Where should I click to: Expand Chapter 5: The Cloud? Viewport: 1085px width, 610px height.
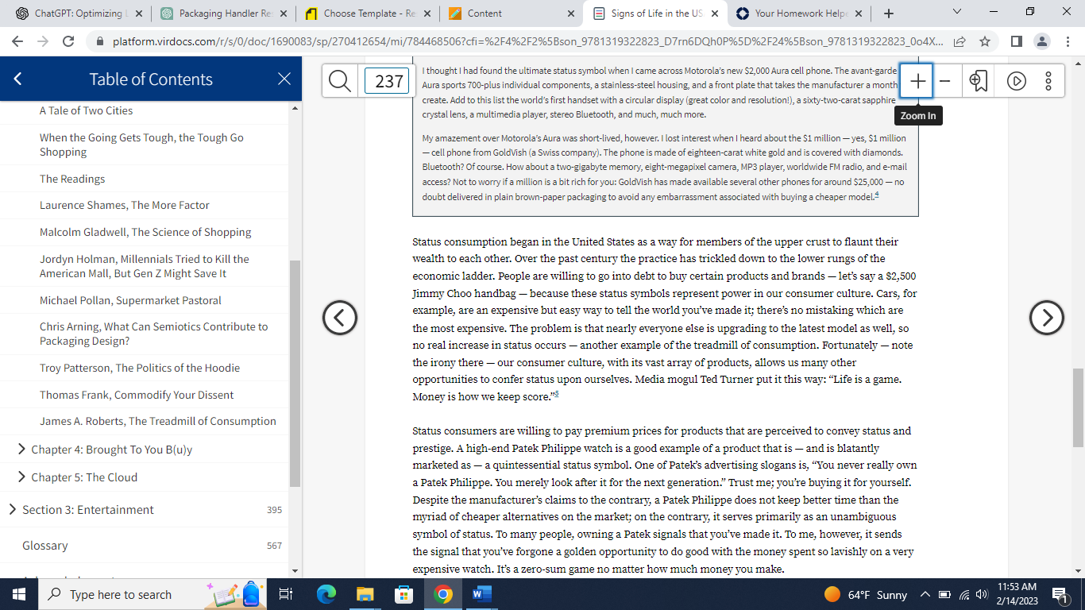pyautogui.click(x=21, y=477)
